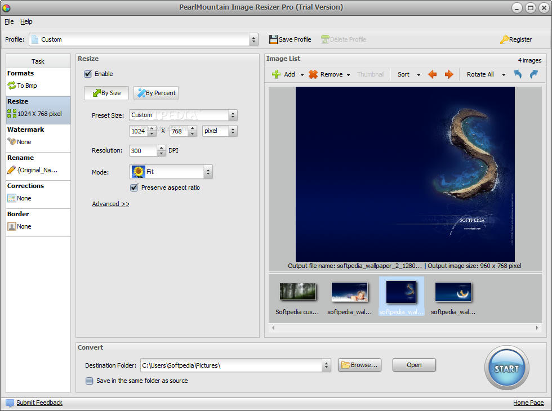Select the crescent moon thumbnail
The image size is (552, 411).
click(453, 292)
